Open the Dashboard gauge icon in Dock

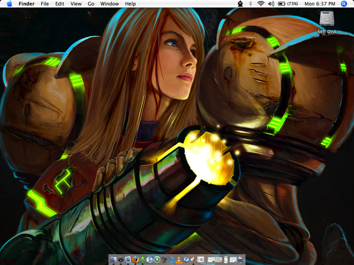tap(121, 260)
